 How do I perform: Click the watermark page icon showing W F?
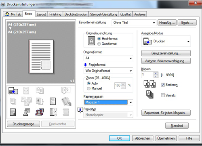click(x=53, y=101)
